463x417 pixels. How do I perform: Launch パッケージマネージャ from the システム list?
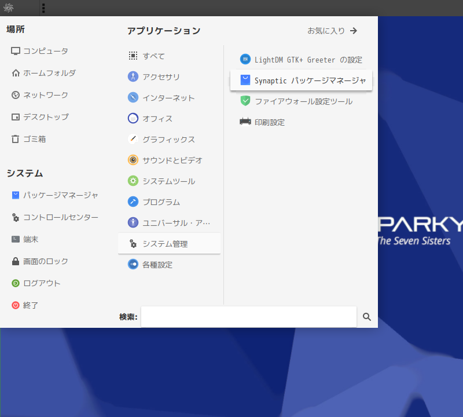pyautogui.click(x=55, y=195)
